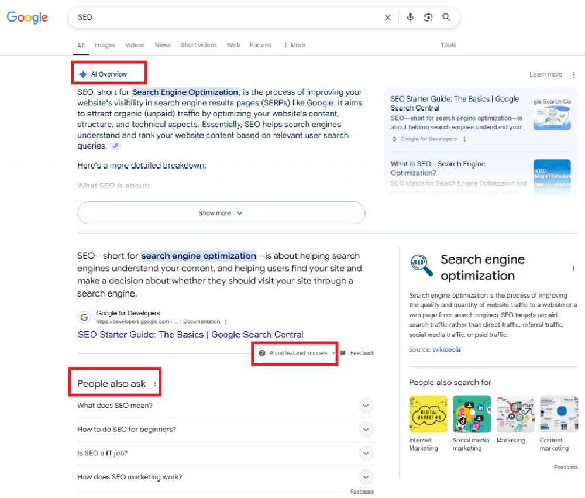Switch to the Images tab
This screenshot has height=498, width=585.
pos(105,45)
